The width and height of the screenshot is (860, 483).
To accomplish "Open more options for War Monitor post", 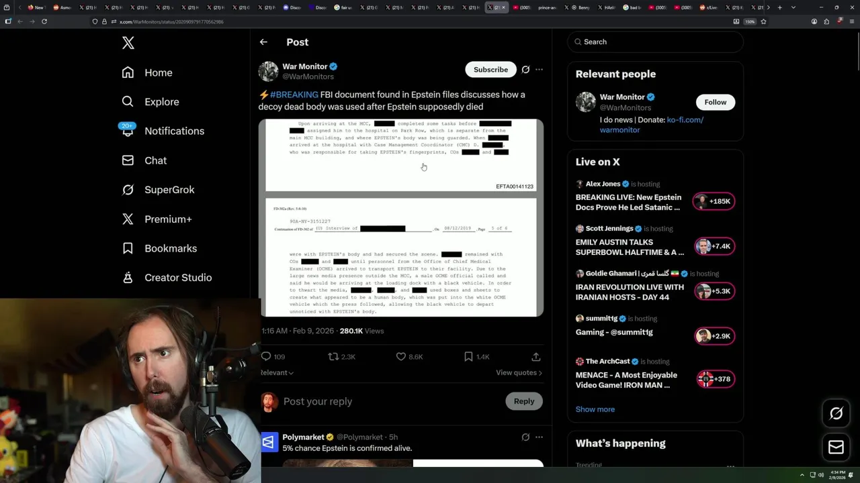I will 539,69.
